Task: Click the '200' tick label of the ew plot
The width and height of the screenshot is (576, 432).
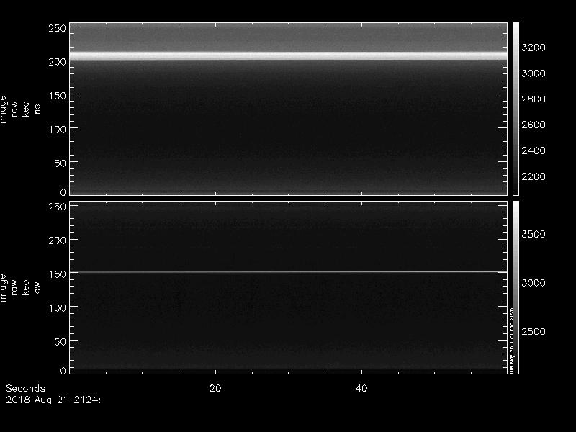Action: [x=58, y=240]
